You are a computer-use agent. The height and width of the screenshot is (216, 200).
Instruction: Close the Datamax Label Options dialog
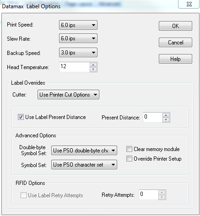coord(189,4)
